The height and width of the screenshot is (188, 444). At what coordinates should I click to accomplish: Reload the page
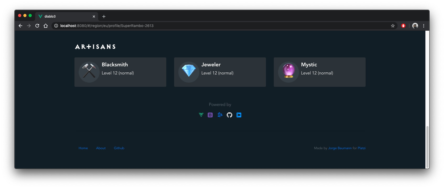tap(37, 26)
